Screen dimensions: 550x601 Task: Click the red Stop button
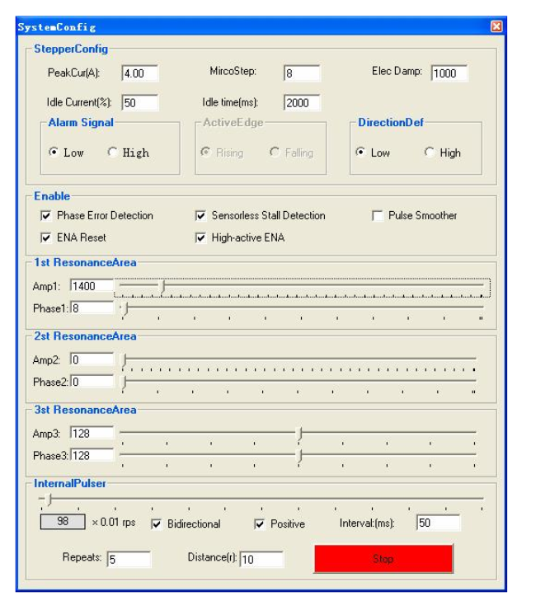(x=383, y=558)
